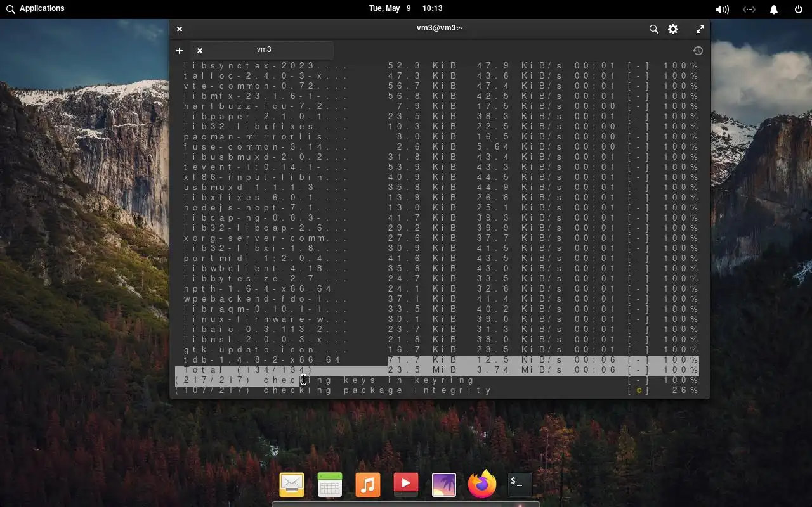Click the 26% integrity progress value
The height and width of the screenshot is (507, 812).
click(x=685, y=390)
